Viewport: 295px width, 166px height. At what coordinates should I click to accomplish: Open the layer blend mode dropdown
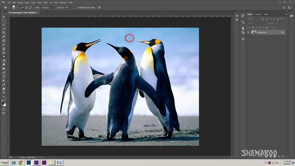coord(257,24)
